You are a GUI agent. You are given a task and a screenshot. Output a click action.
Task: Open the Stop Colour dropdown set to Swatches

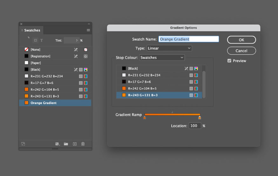coord(162,58)
